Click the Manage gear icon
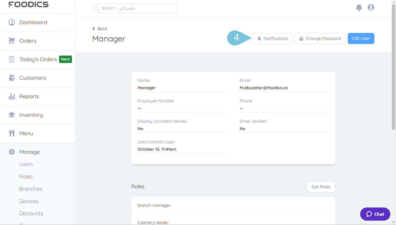The height and width of the screenshot is (225, 396). pyautogui.click(x=12, y=152)
